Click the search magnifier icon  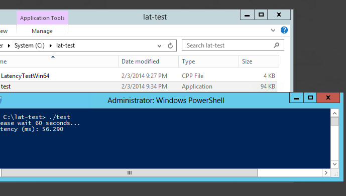pos(277,45)
